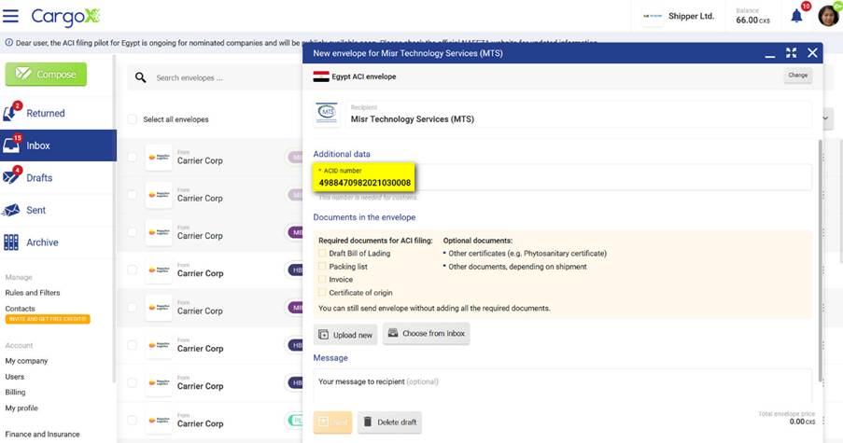This screenshot has width=843, height=443.
Task: Open Rules and Filters
Action: [x=33, y=293]
